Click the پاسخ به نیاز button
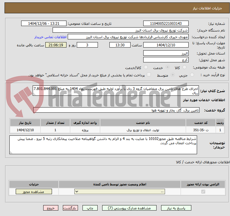This screenshot has height=216, width=230. click(176, 208)
